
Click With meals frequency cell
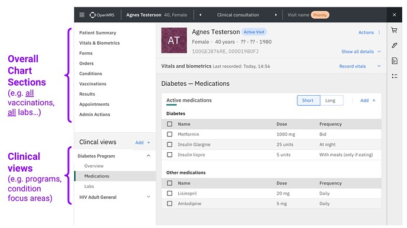[x=346, y=155]
